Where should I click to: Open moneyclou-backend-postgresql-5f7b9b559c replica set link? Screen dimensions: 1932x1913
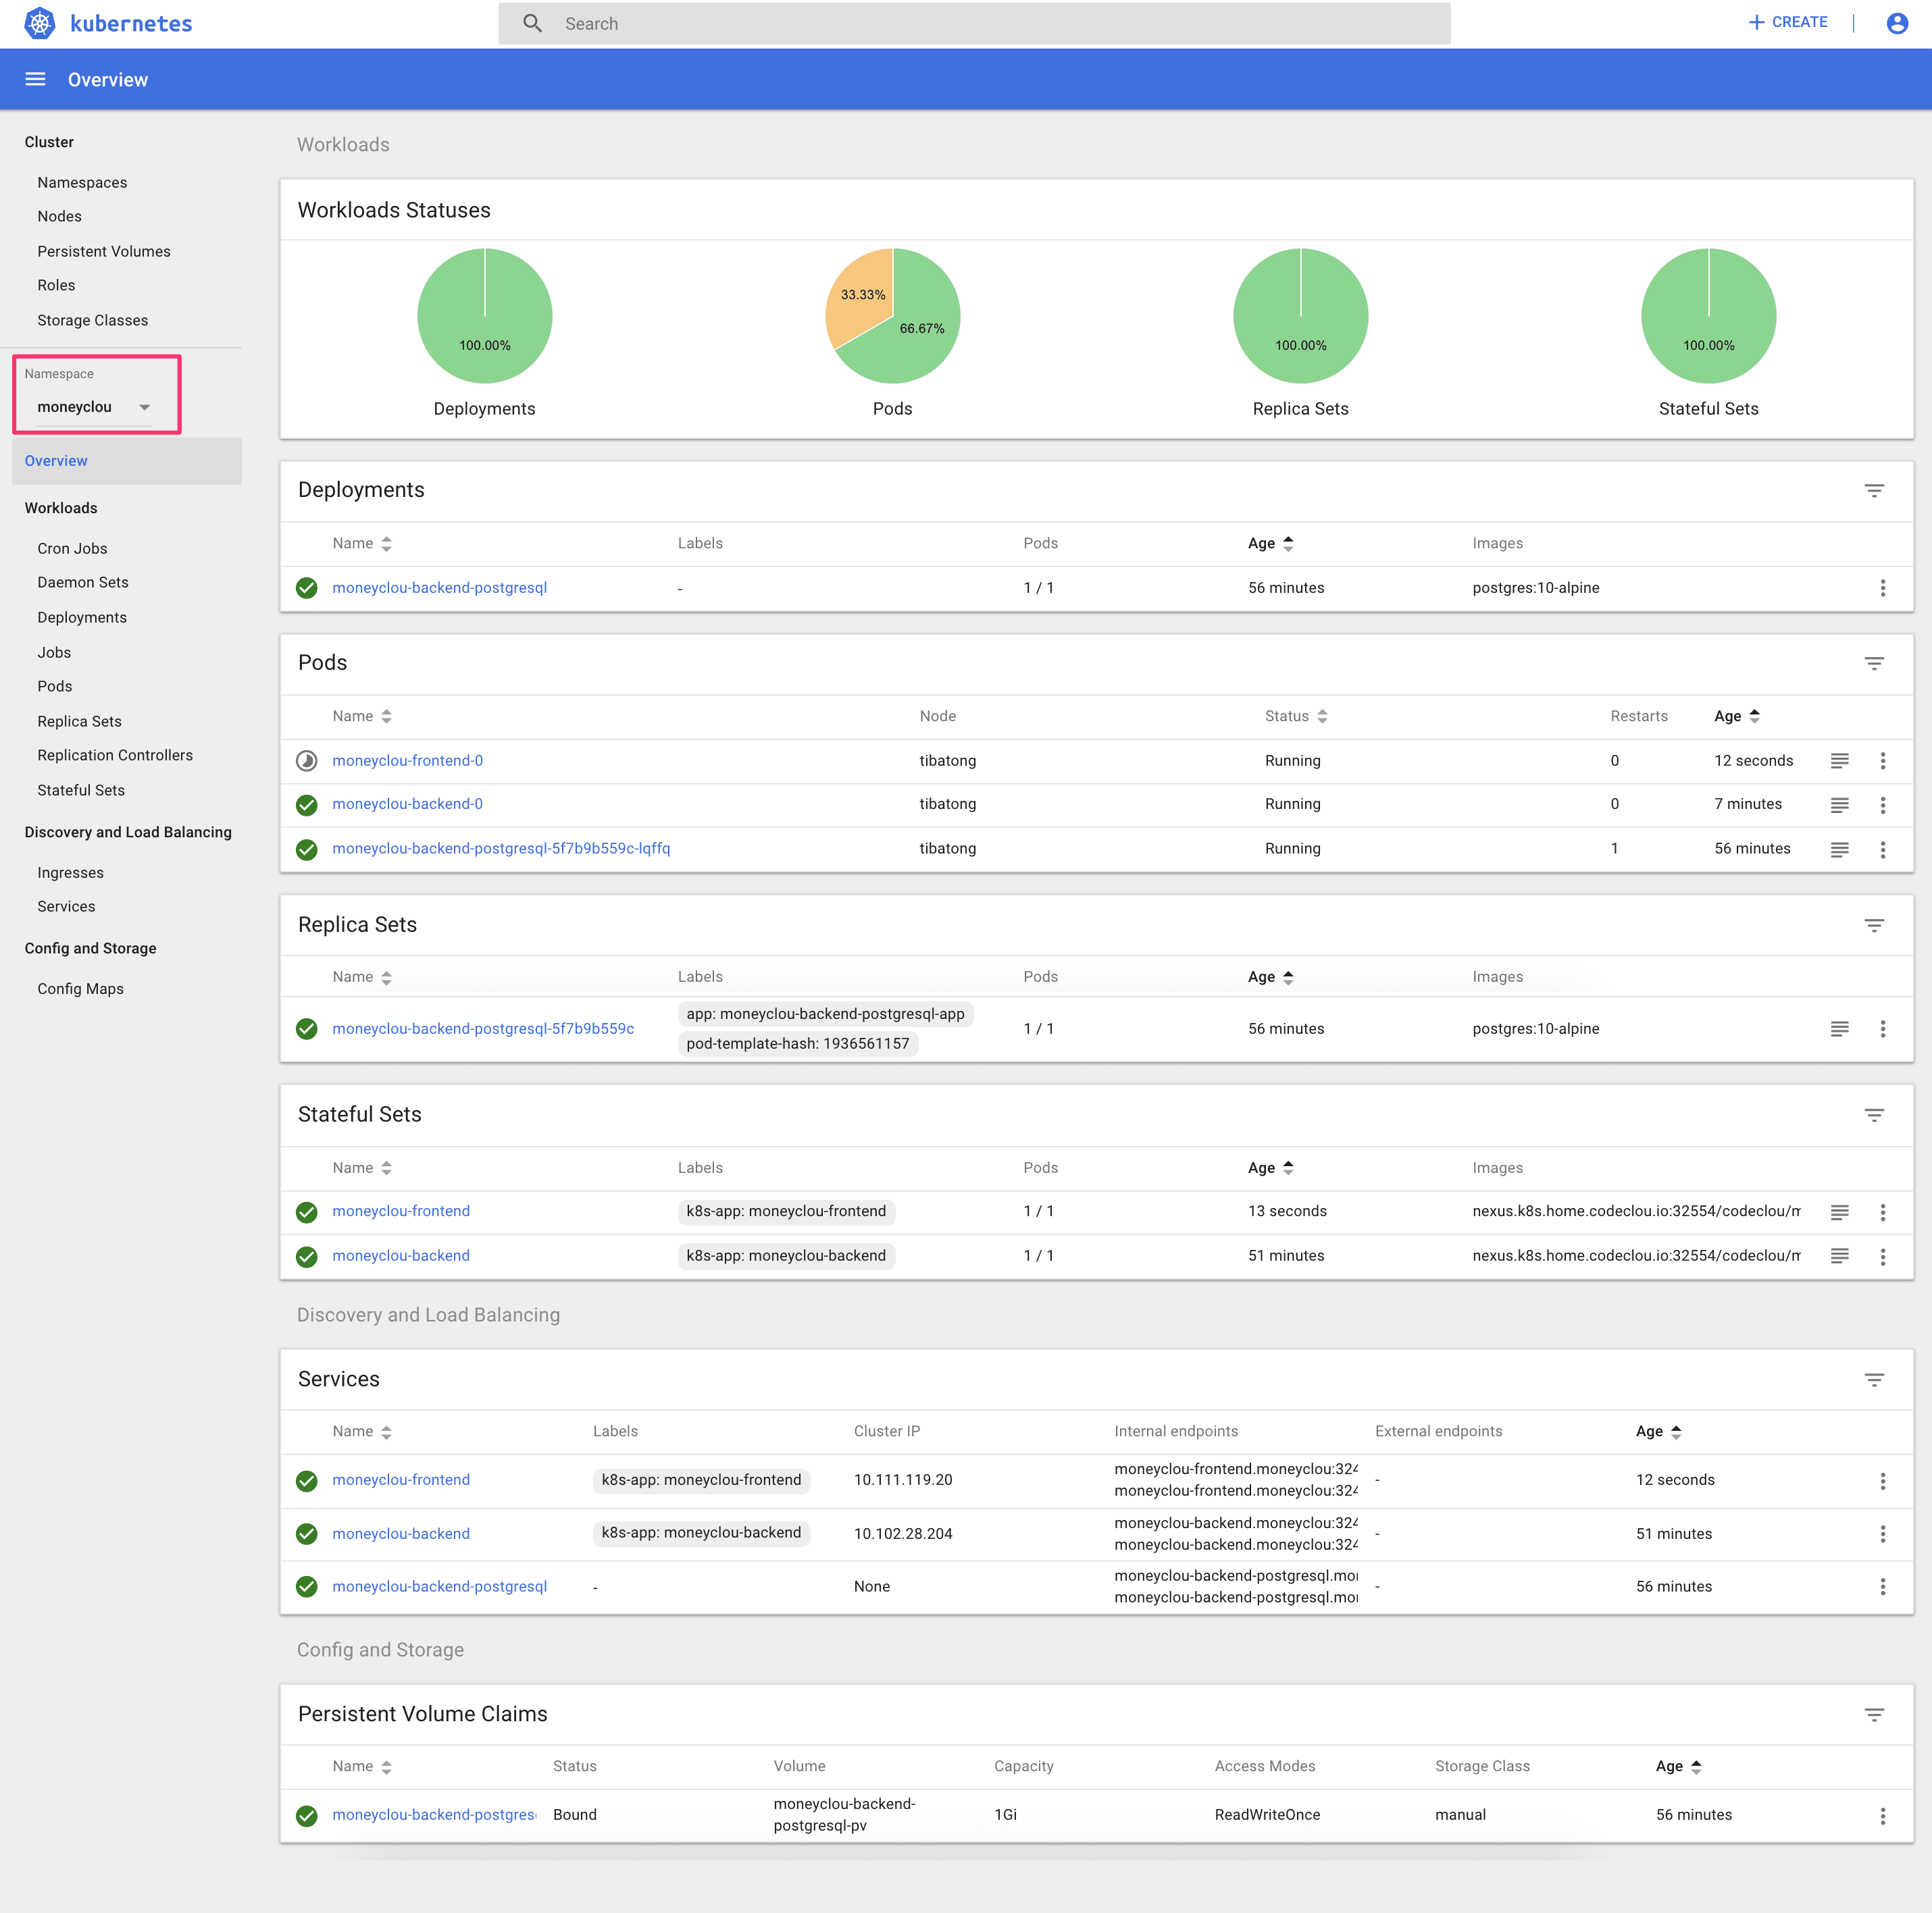click(483, 1030)
